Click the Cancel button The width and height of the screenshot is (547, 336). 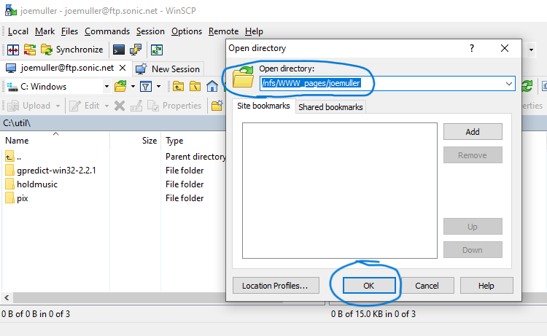click(x=427, y=286)
